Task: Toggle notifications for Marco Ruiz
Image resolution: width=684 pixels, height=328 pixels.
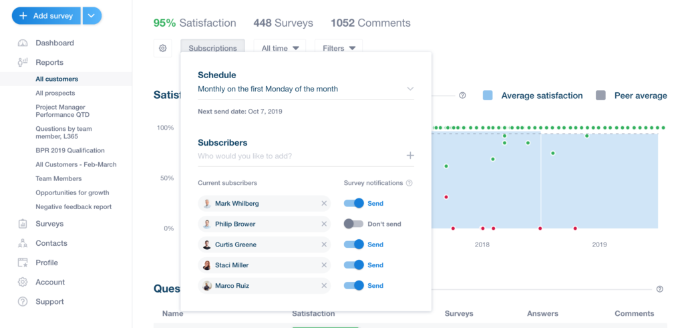Action: pyautogui.click(x=354, y=286)
